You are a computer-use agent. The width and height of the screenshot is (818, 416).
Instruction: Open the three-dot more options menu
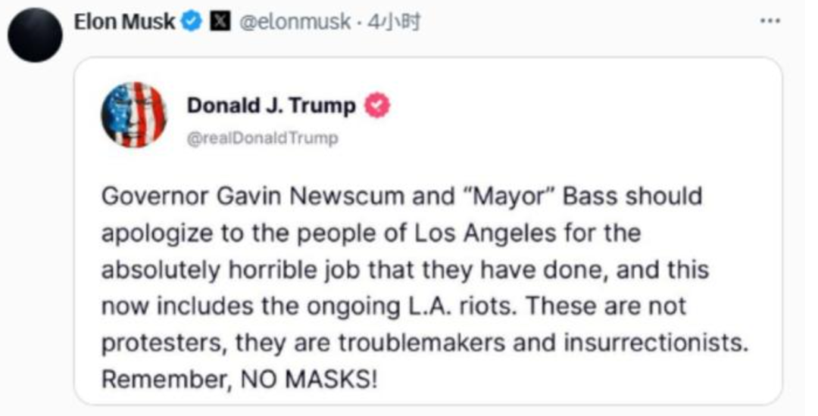[770, 21]
